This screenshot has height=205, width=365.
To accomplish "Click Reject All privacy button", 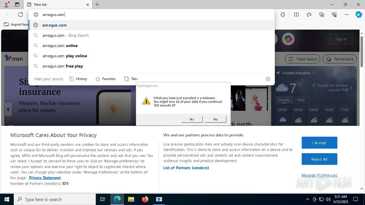I will click(319, 159).
